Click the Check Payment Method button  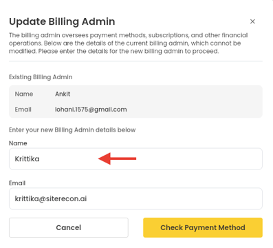click(x=203, y=227)
